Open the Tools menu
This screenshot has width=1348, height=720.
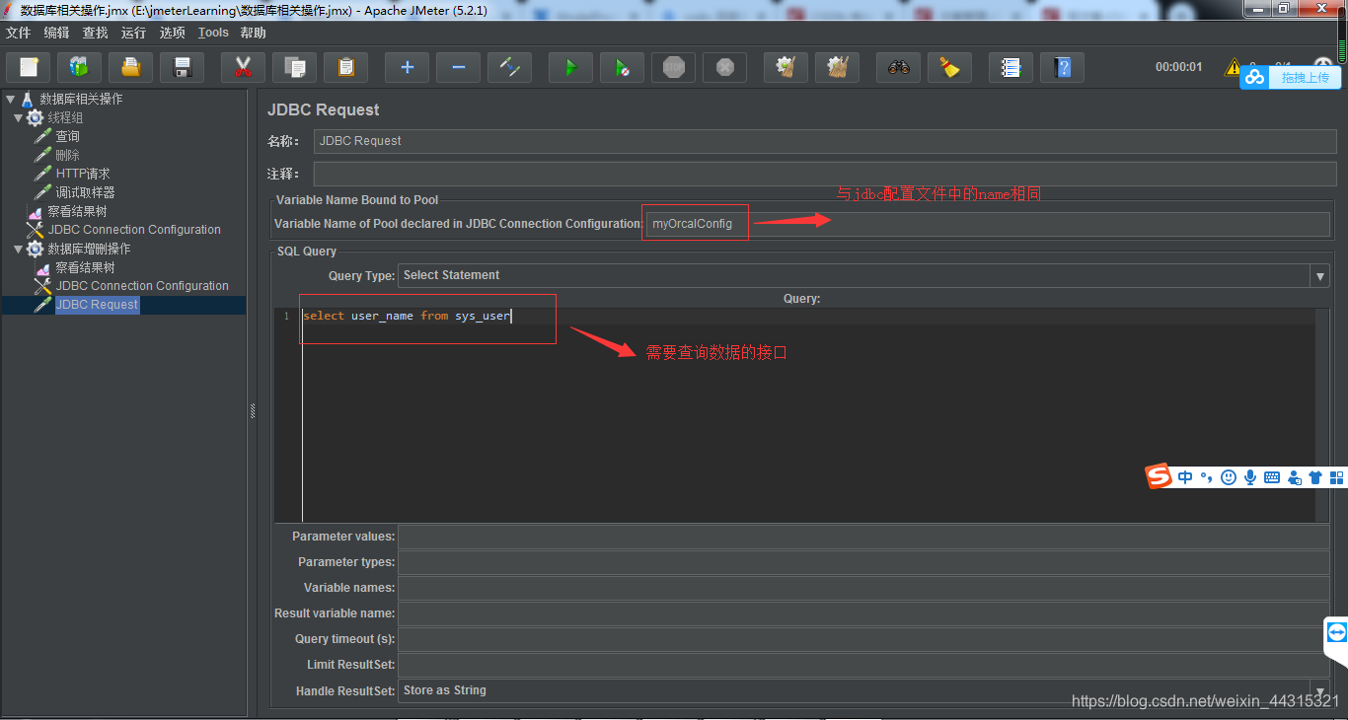tap(213, 33)
